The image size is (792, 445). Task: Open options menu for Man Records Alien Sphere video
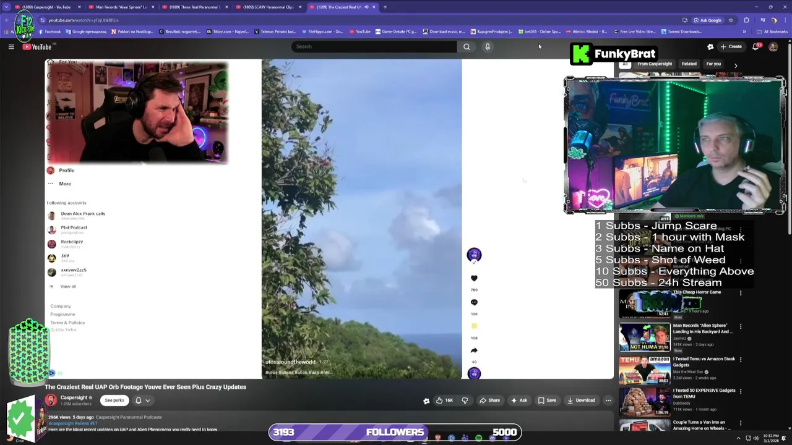(x=741, y=326)
